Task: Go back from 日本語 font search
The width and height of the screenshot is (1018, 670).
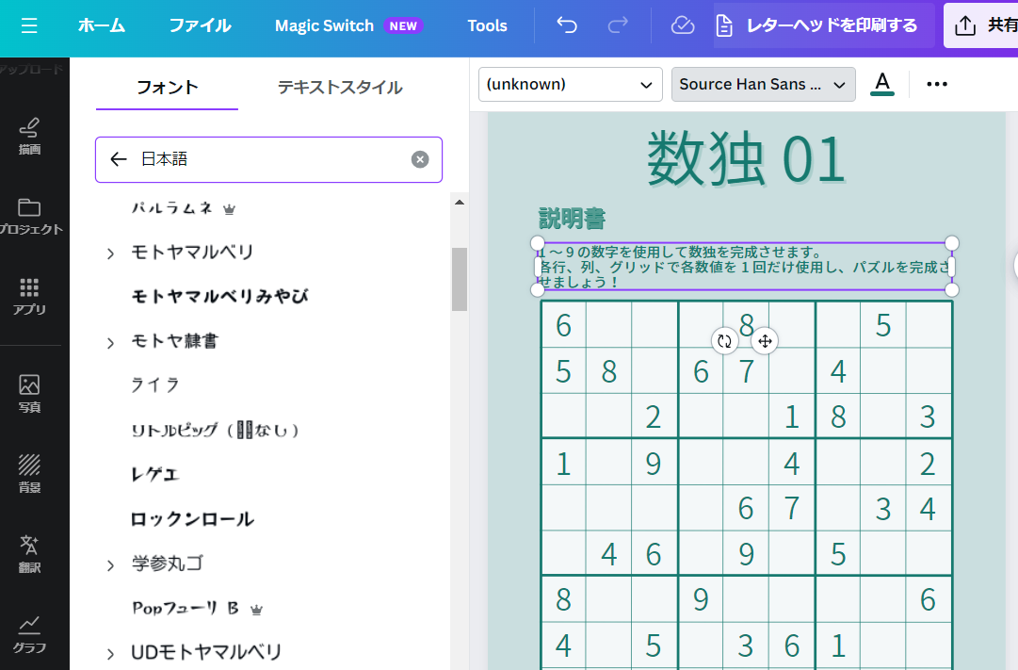Action: (118, 159)
